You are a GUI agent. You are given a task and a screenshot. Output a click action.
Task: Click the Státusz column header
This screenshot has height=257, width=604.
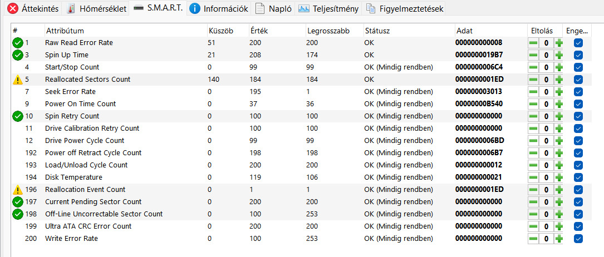tap(377, 31)
